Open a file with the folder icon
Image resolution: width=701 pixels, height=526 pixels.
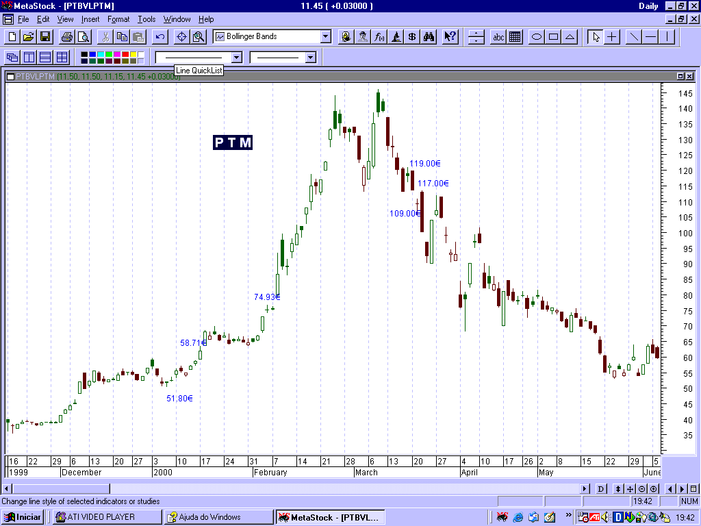[29, 37]
